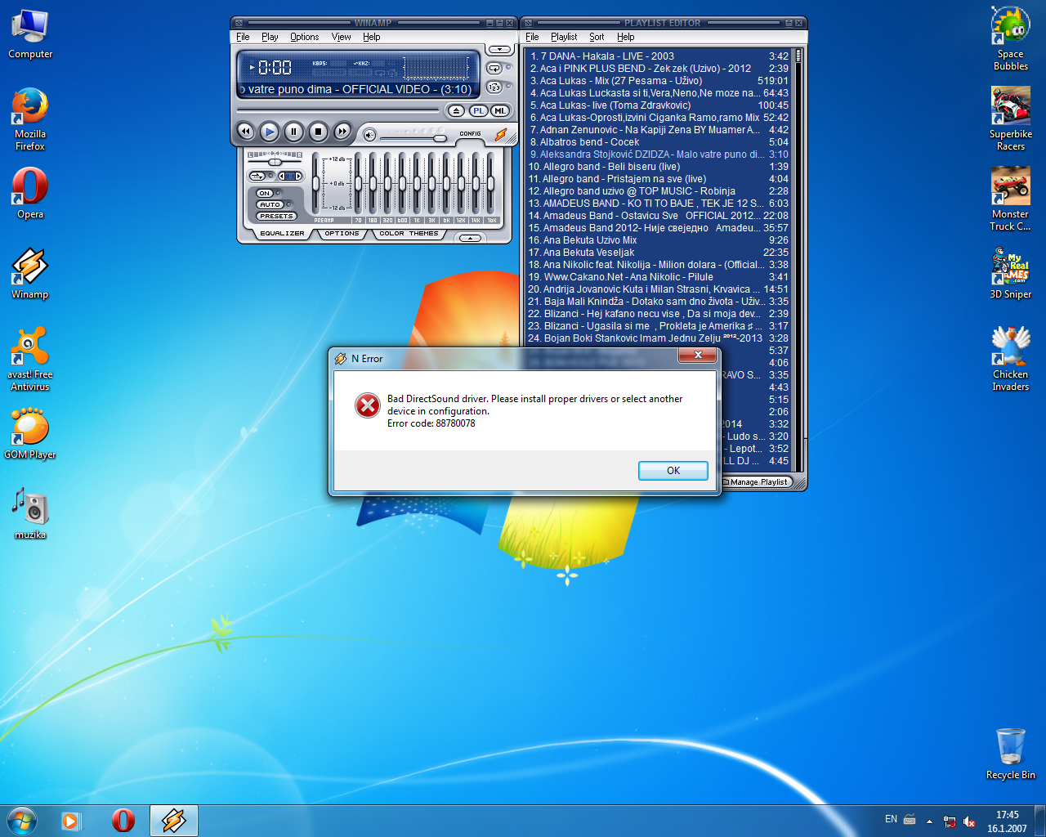Open the equalizer PRESETS dropdown
Image resolution: width=1046 pixels, height=837 pixels.
point(276,216)
